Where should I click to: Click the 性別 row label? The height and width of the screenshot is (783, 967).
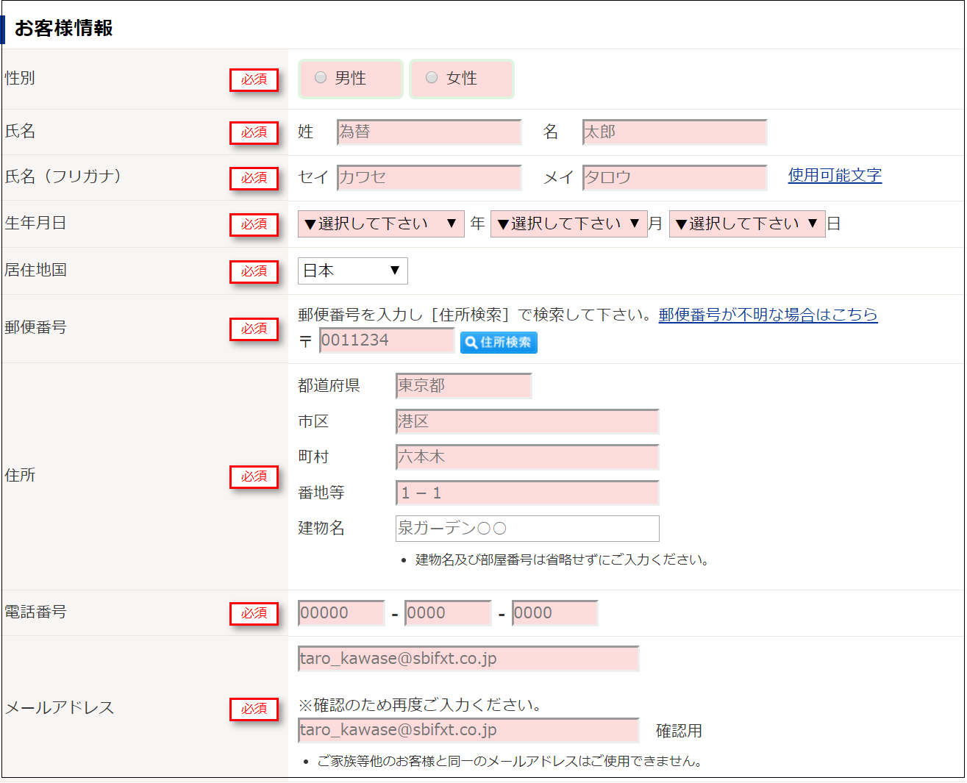20,78
